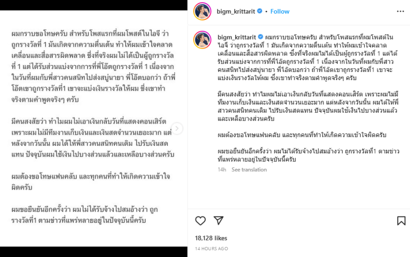Open the header profile picture of bigm_krittarit

tap(202, 11)
